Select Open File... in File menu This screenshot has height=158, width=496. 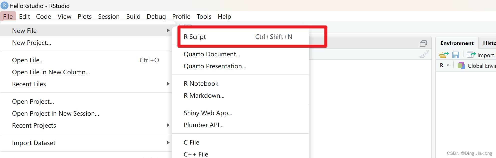(28, 60)
